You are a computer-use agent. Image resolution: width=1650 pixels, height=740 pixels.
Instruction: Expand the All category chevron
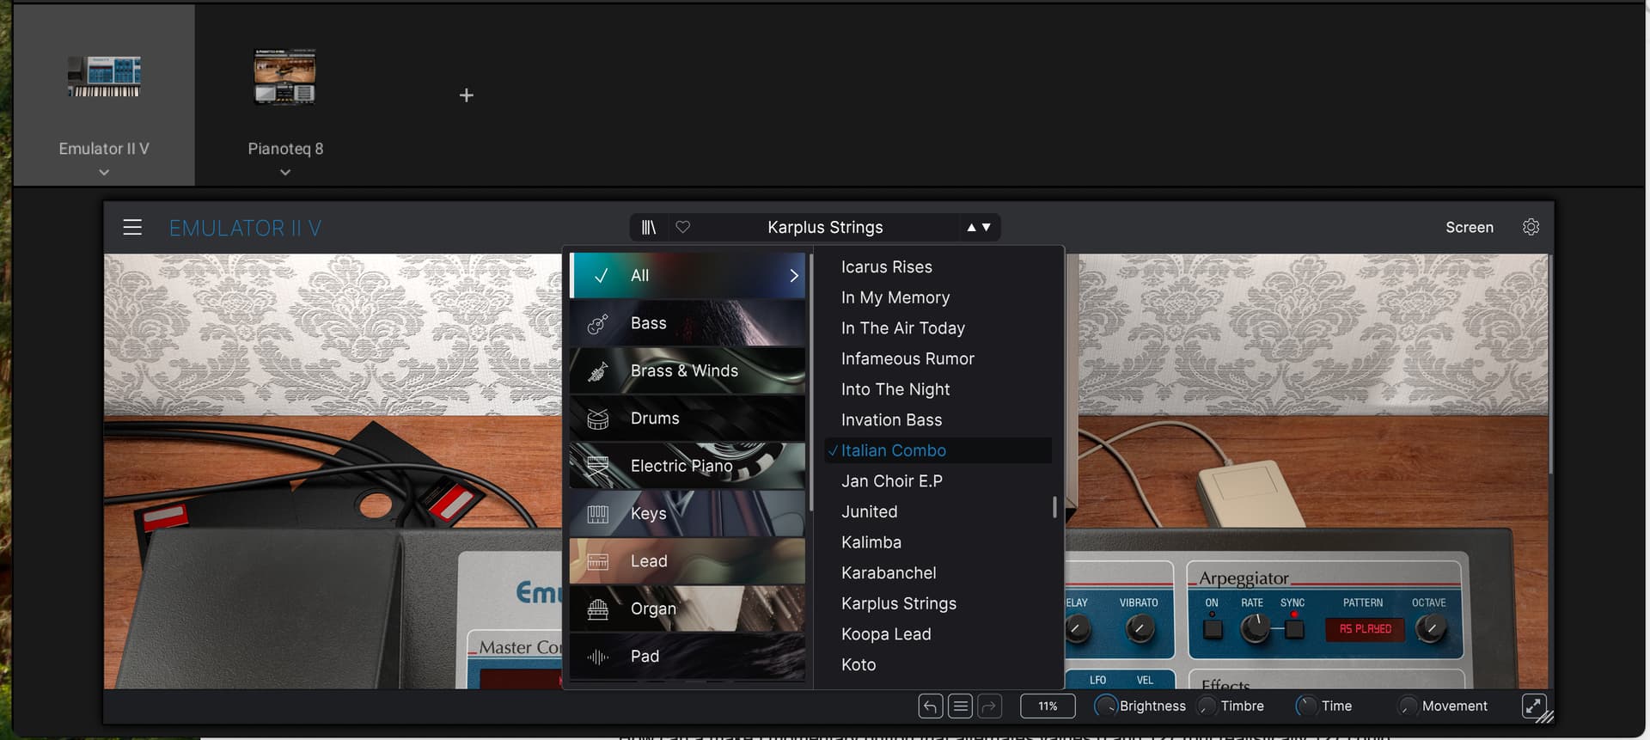(793, 276)
